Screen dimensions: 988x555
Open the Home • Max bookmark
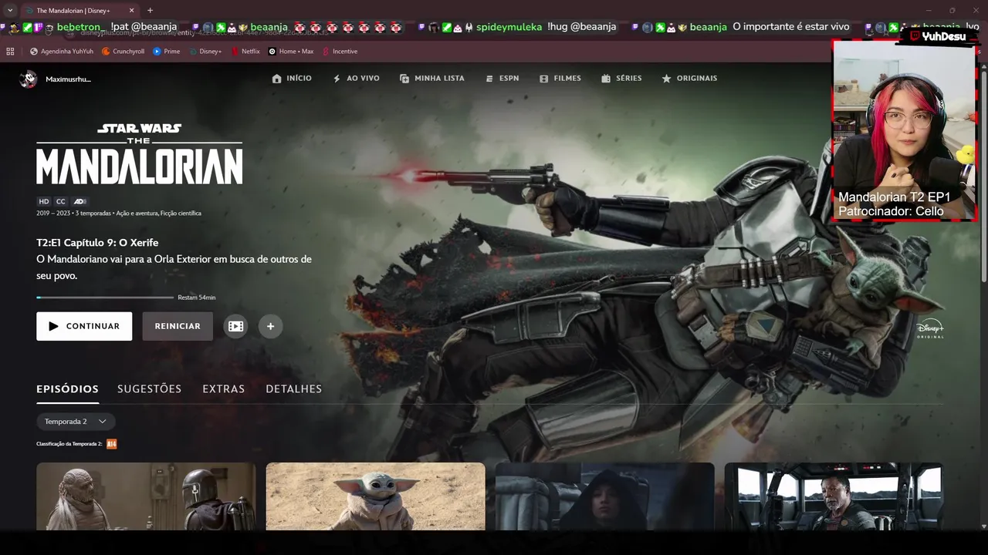(x=290, y=52)
